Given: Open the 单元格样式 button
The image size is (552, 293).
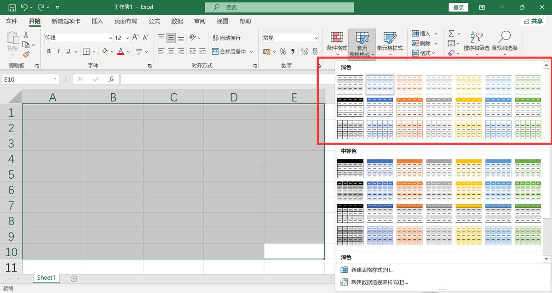Looking at the screenshot, I should [390, 44].
